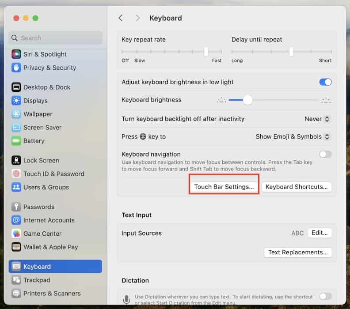This screenshot has height=309, width=350.
Task: Click the Siri & Spotlight sidebar icon
Action: (x=16, y=54)
